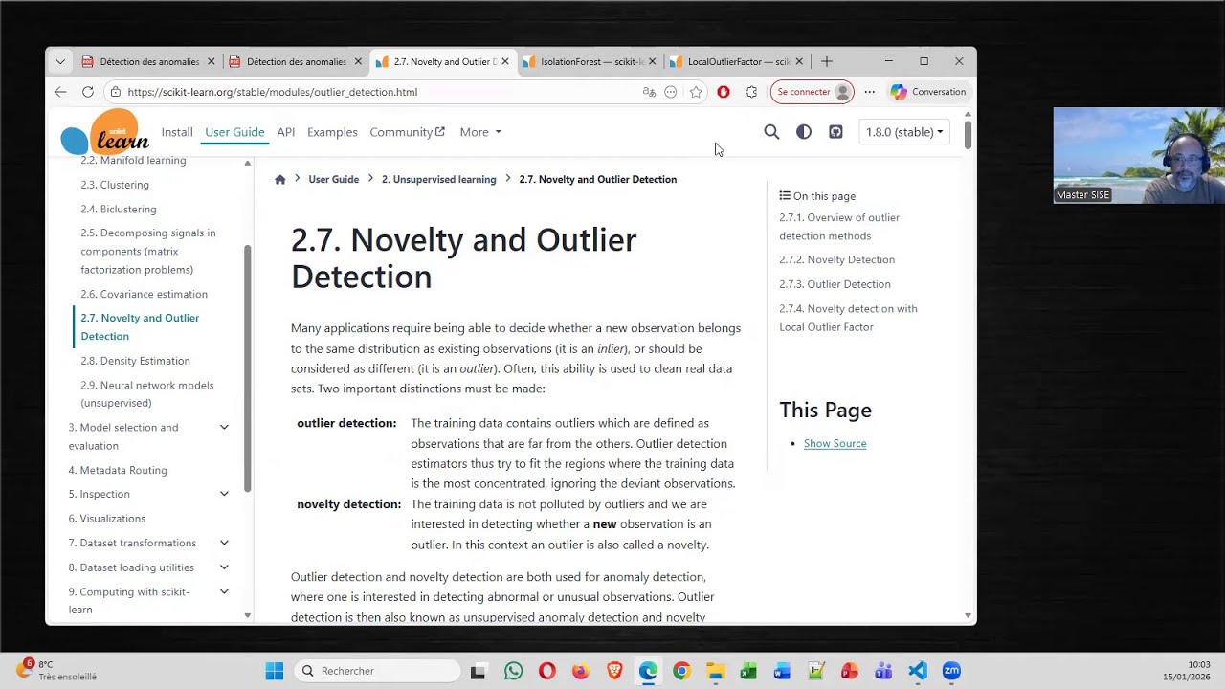Jump to 2.7.3. Outlier Detection section
Image resolution: width=1225 pixels, height=689 pixels.
tap(835, 284)
